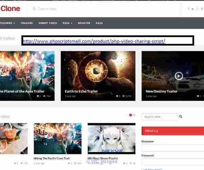Image resolution: width=204 pixels, height=170 pixels.
Task: Click the red Clone site logo
Action: click(10, 8)
